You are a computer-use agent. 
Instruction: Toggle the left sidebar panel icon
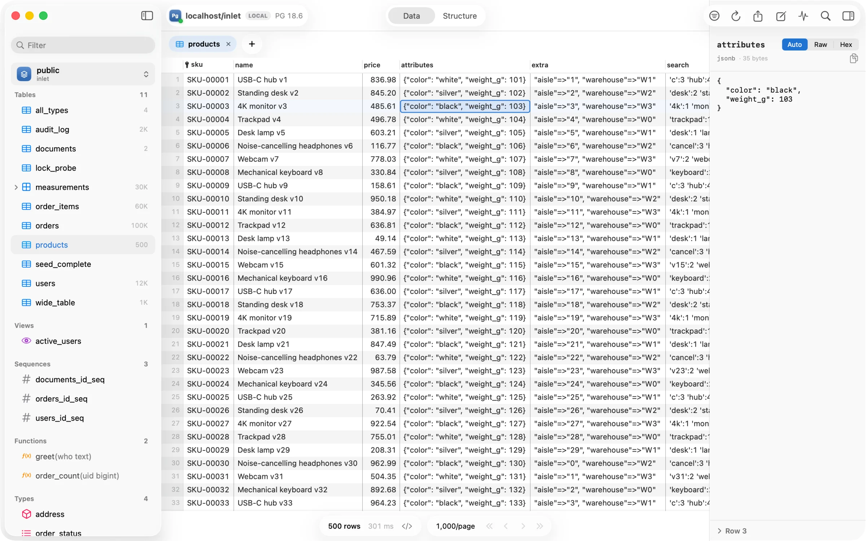click(147, 16)
